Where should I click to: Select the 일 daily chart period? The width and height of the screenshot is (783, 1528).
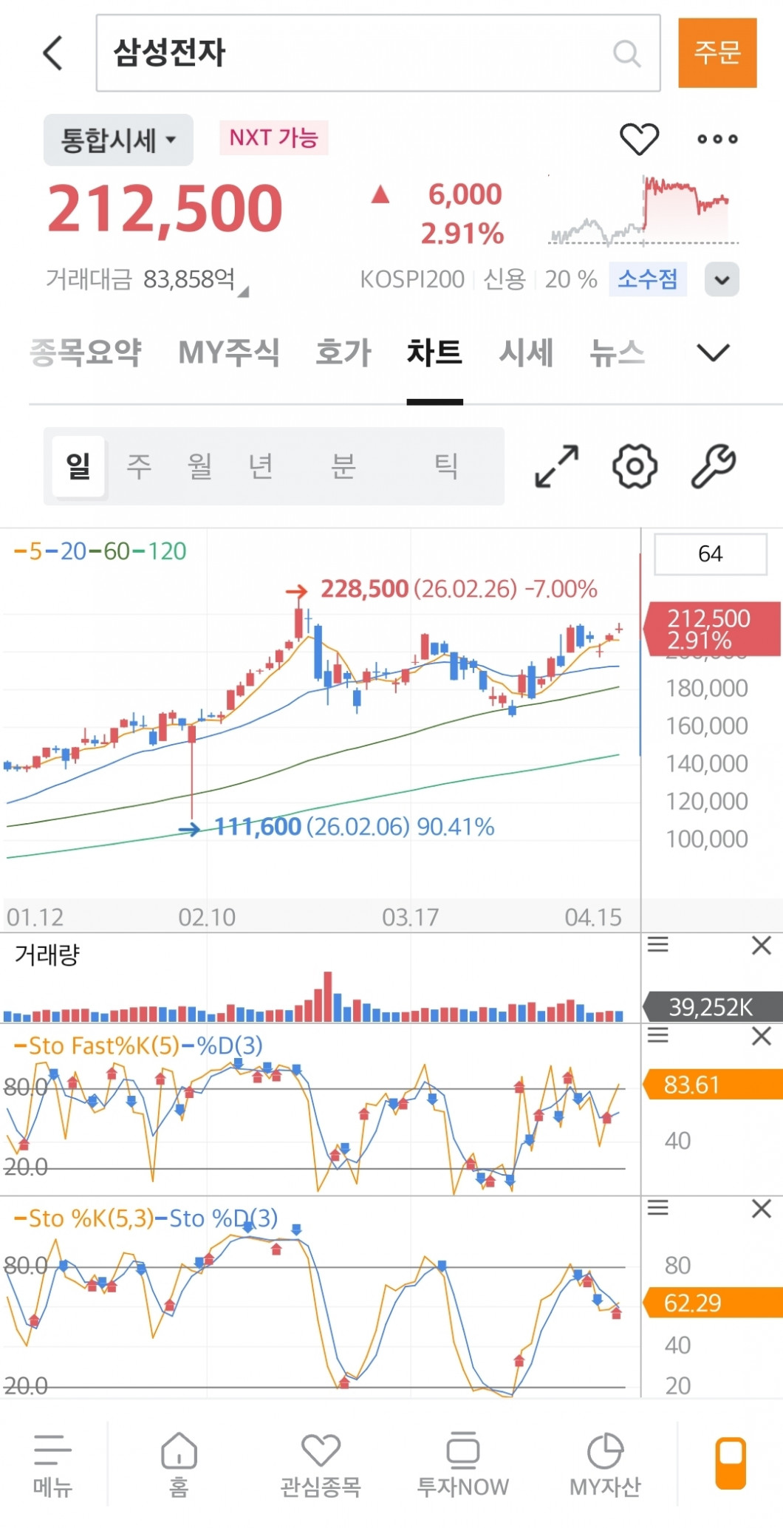pyautogui.click(x=78, y=466)
